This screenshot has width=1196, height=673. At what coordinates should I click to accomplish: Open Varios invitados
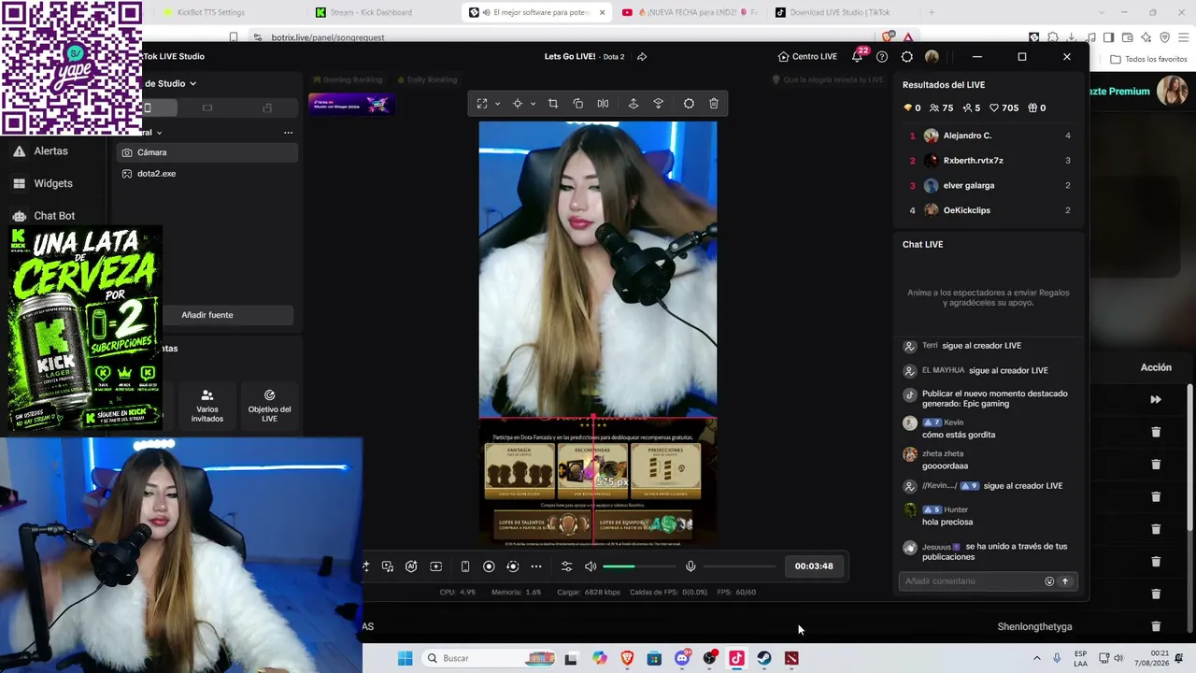click(x=207, y=406)
